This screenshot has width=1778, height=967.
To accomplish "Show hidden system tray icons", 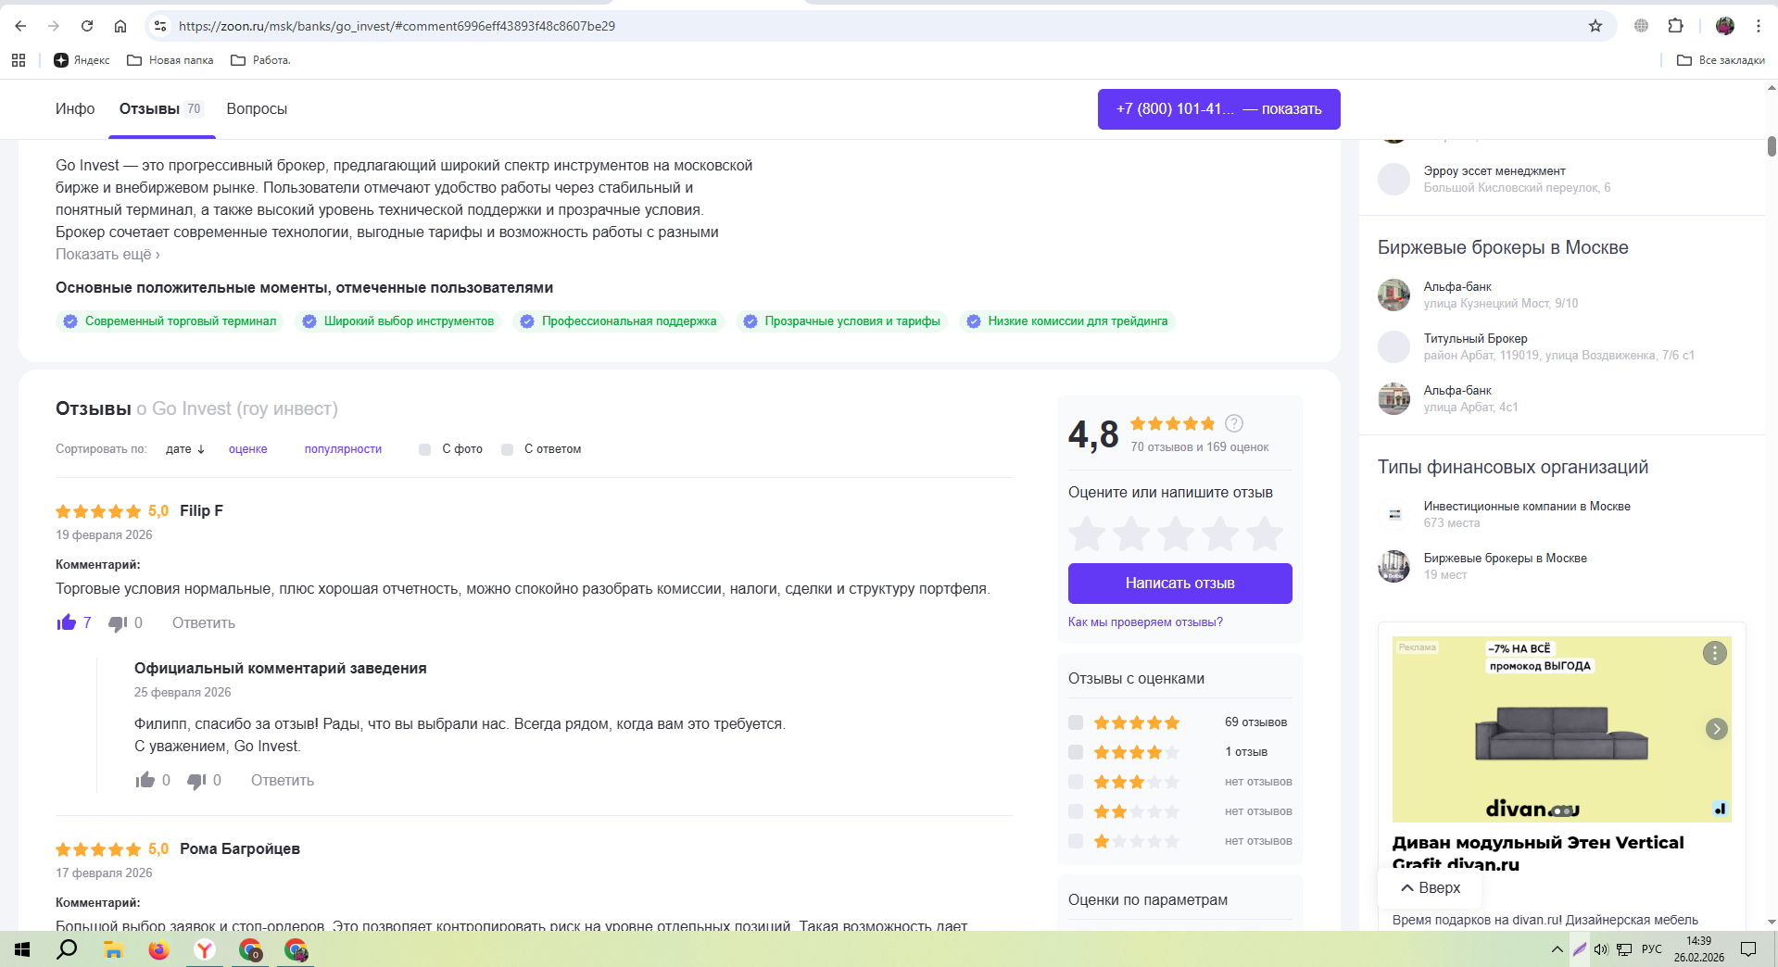I will [1557, 949].
